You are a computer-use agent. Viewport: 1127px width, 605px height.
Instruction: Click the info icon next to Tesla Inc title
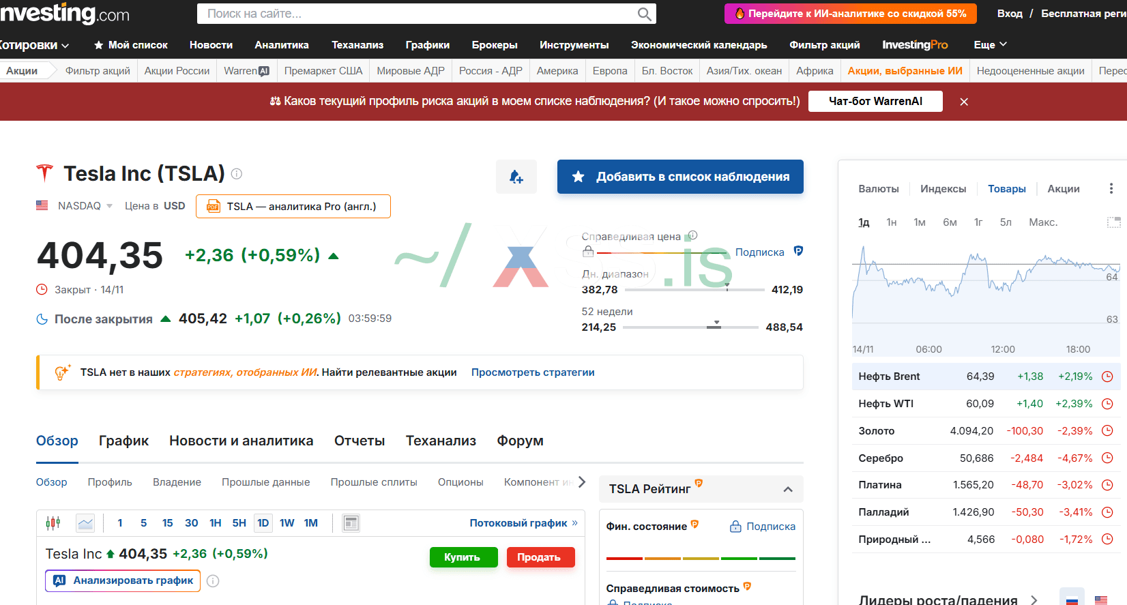coord(237,174)
